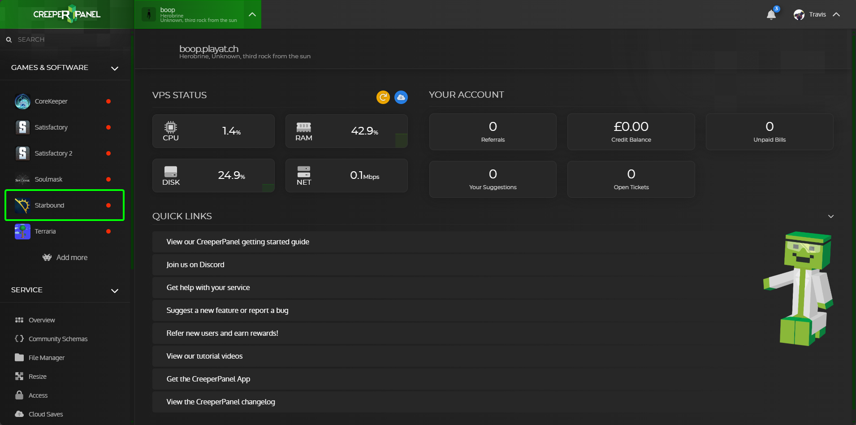Open the Referrals account card
Screen dimensions: 856x425
click(493, 132)
